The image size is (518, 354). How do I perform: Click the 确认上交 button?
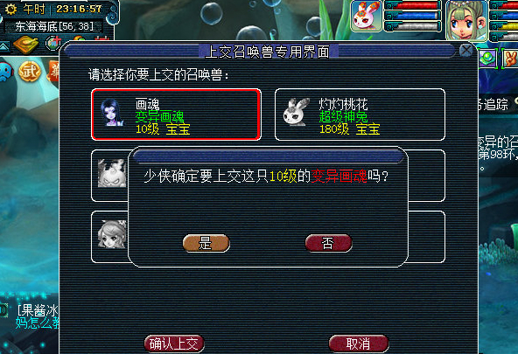click(x=174, y=344)
